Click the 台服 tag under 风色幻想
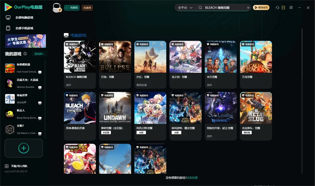Screen dimensions: 315x186 141,133
